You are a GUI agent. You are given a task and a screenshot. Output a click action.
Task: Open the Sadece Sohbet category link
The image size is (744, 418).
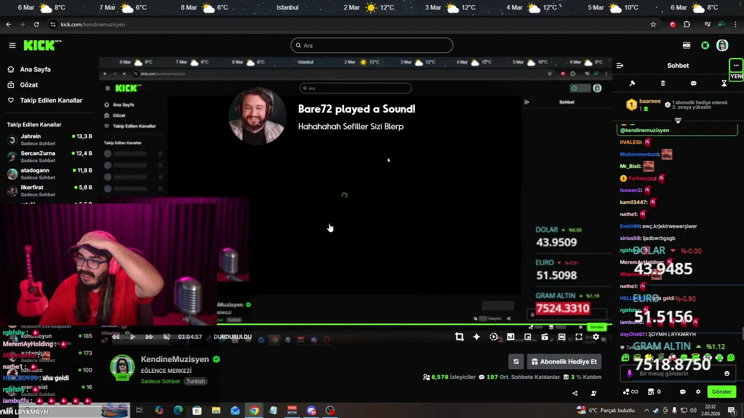(x=160, y=381)
